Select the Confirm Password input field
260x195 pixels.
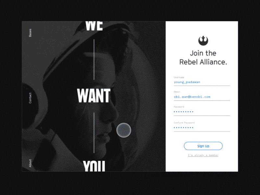(x=202, y=128)
